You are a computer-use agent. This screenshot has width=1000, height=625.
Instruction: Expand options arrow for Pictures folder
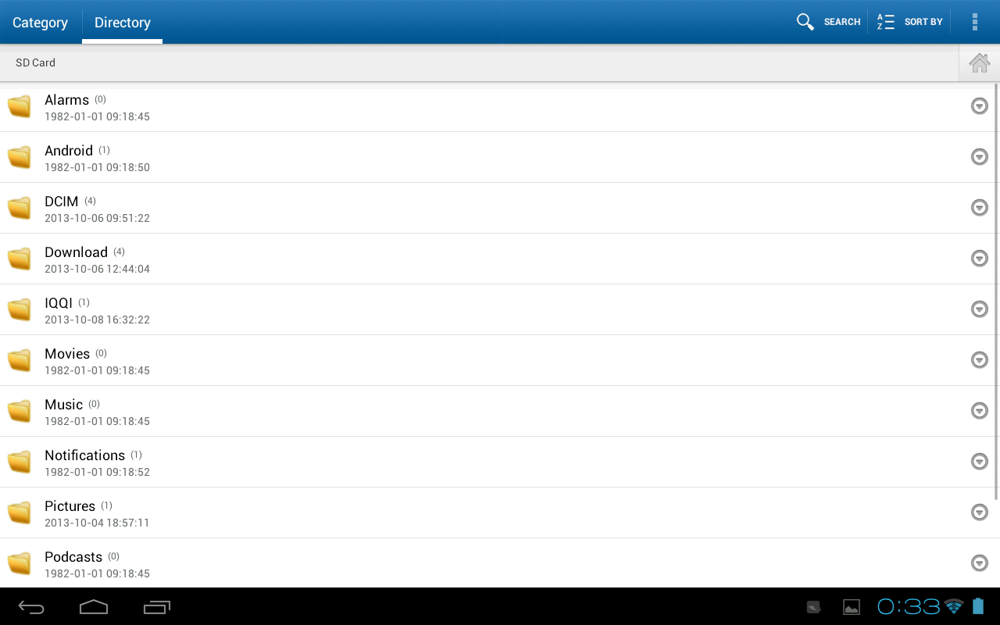tap(979, 512)
